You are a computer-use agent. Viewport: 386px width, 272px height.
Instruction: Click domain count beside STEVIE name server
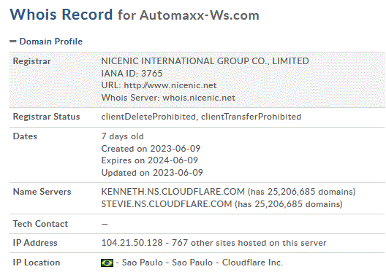(x=289, y=204)
